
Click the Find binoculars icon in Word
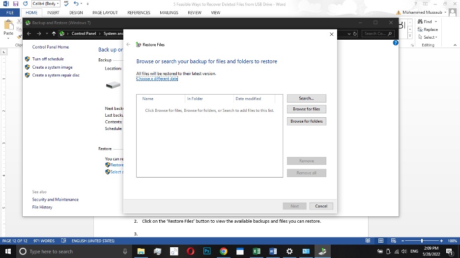(420, 22)
